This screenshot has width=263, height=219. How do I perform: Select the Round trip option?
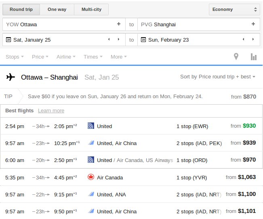[x=21, y=9]
